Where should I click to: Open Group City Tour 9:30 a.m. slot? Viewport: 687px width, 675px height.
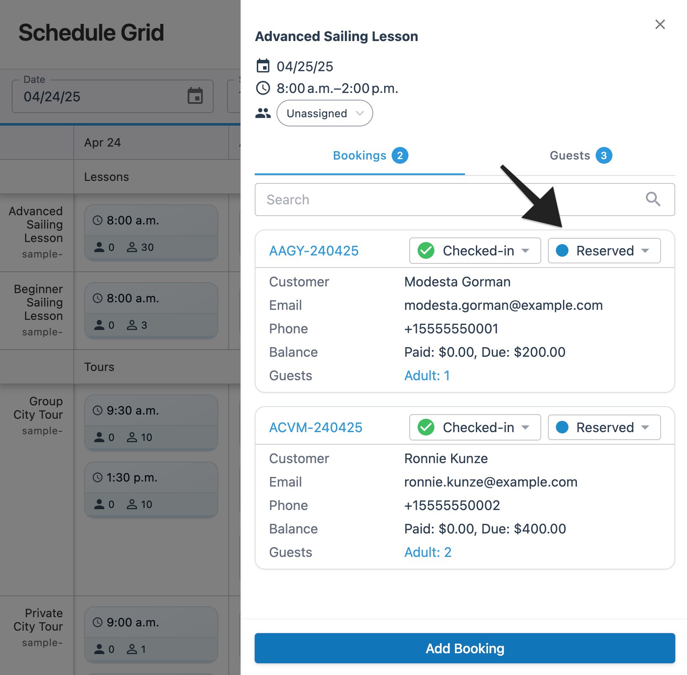[151, 423]
